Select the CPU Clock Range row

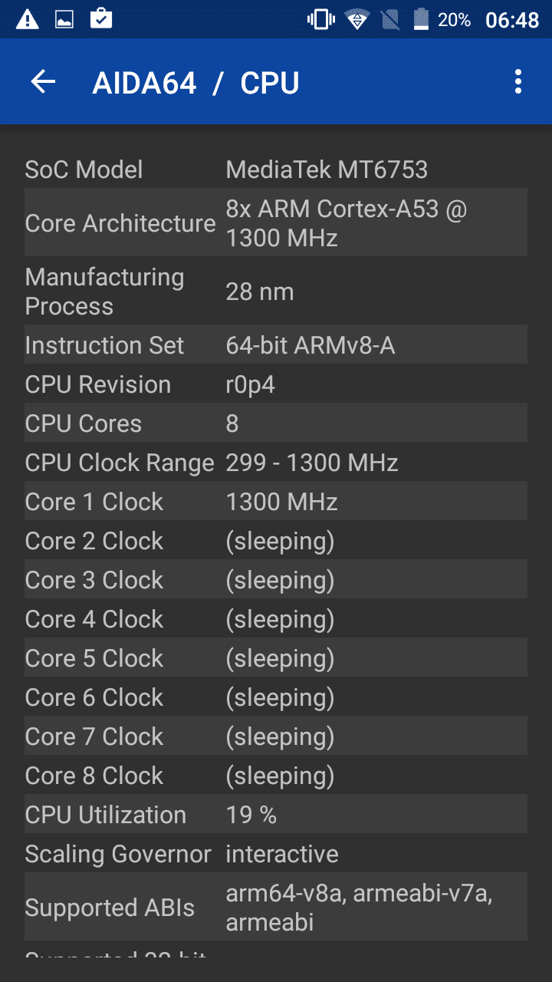coord(276,463)
